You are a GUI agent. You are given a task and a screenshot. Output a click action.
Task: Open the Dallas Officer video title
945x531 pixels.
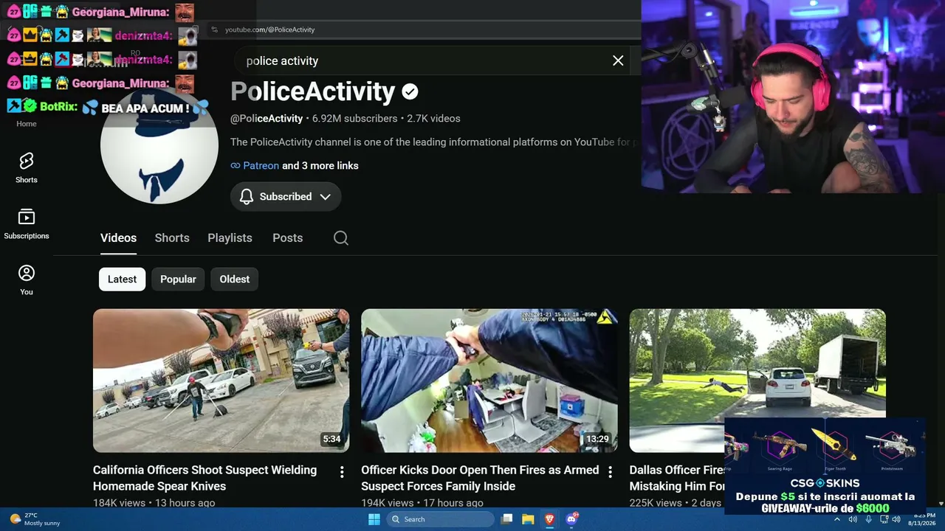click(677, 478)
